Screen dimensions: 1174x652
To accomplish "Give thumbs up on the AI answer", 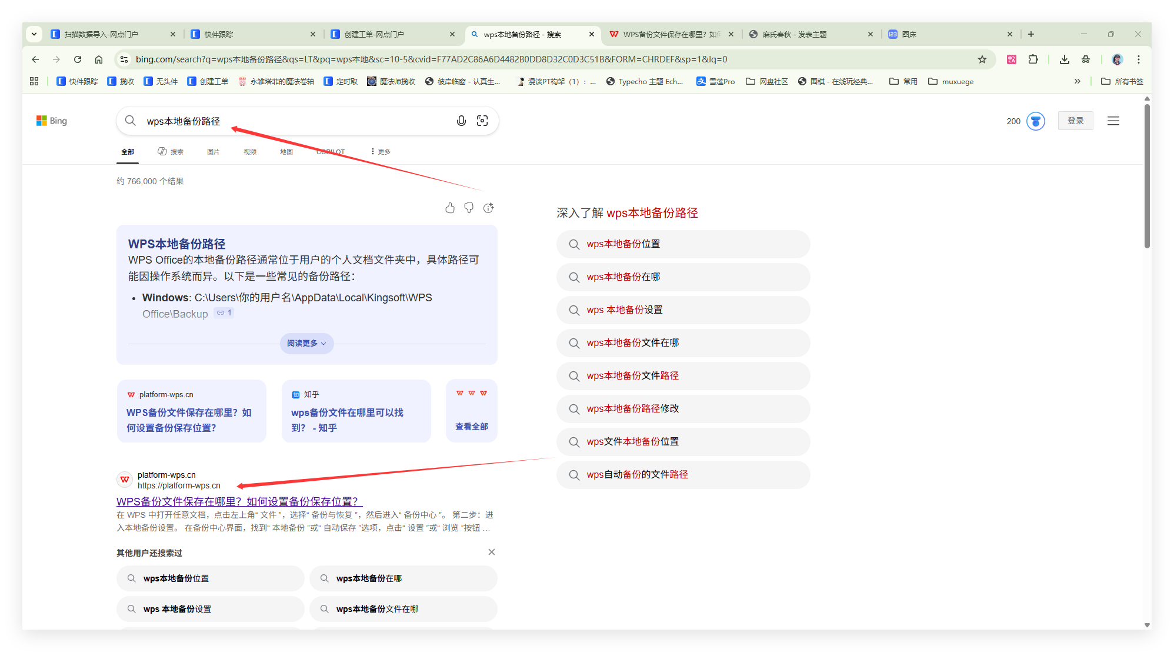I will click(x=450, y=208).
